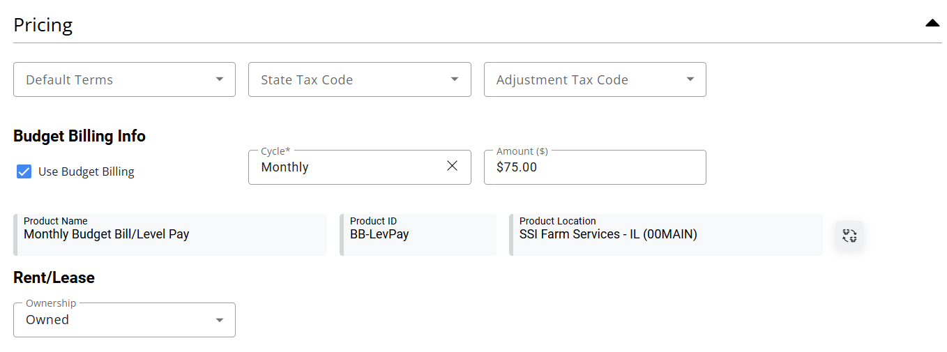Image resolution: width=947 pixels, height=352 pixels.
Task: Click the Pricing section title
Action: click(x=43, y=25)
